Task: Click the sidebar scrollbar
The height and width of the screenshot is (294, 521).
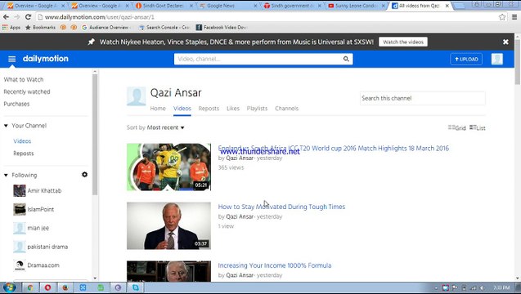Action: click(x=95, y=135)
